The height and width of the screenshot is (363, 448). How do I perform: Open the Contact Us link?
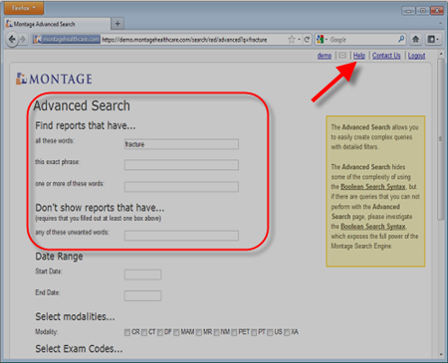click(386, 56)
